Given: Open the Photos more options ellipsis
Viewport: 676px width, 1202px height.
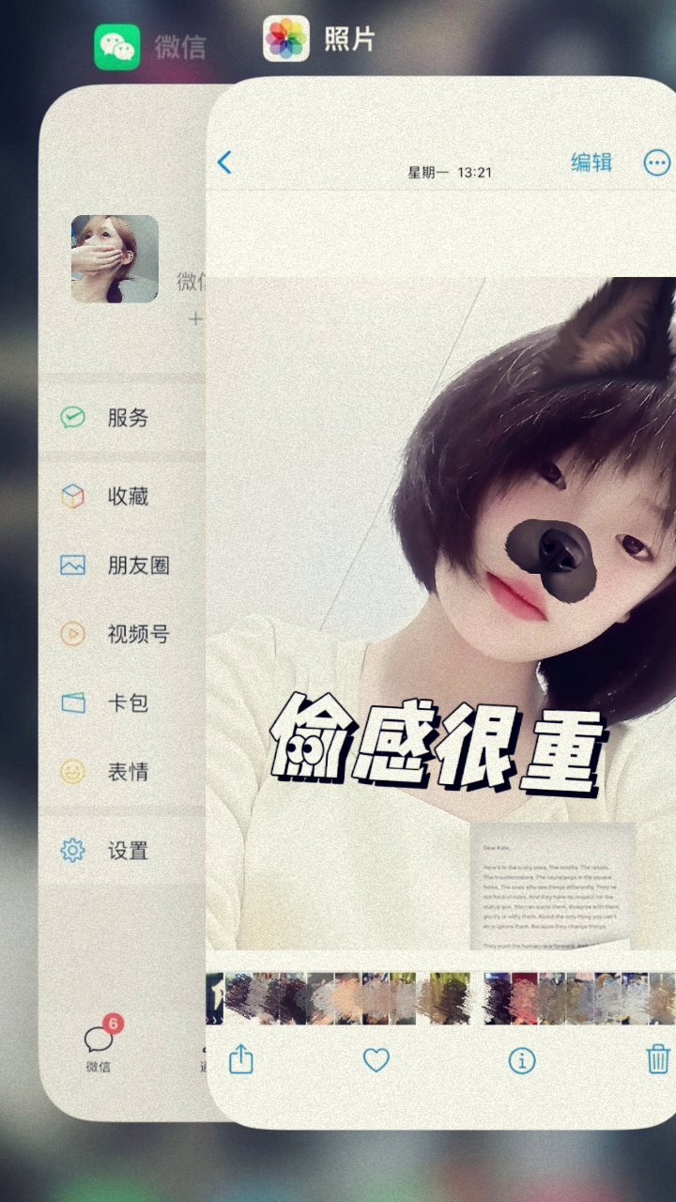Looking at the screenshot, I should pyautogui.click(x=657, y=162).
